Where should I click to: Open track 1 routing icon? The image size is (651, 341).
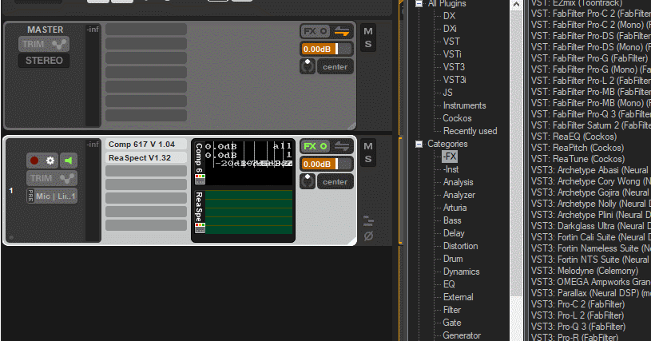(342, 146)
